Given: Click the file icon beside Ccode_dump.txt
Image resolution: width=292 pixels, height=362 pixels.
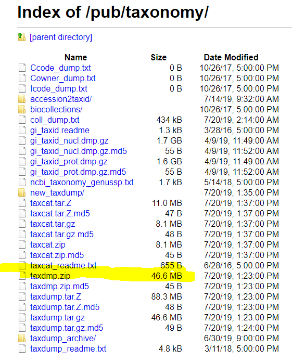Looking at the screenshot, I should [22, 68].
